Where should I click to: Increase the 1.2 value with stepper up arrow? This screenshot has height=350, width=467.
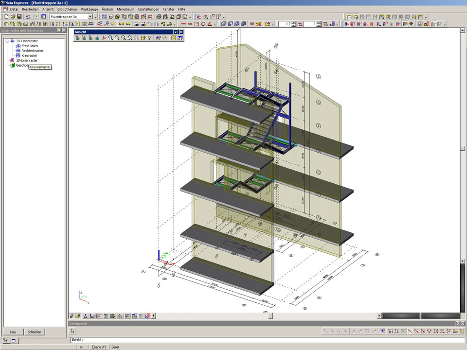click(294, 22)
